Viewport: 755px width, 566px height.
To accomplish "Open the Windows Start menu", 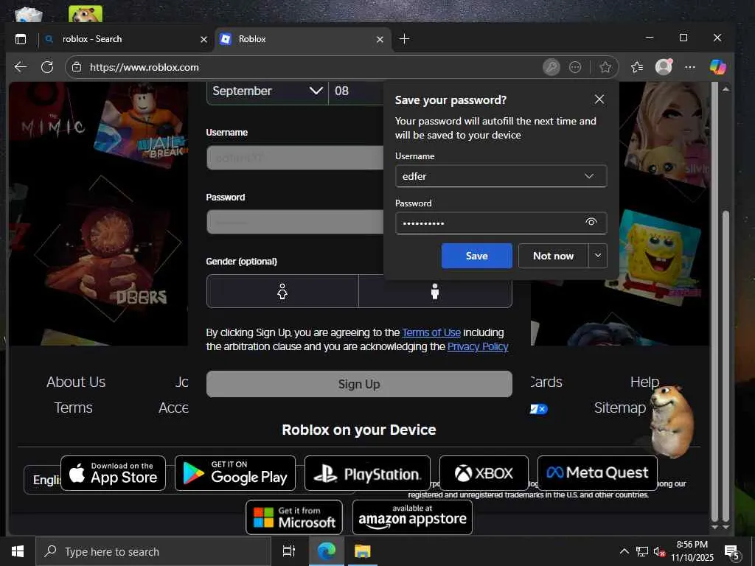I will [18, 551].
